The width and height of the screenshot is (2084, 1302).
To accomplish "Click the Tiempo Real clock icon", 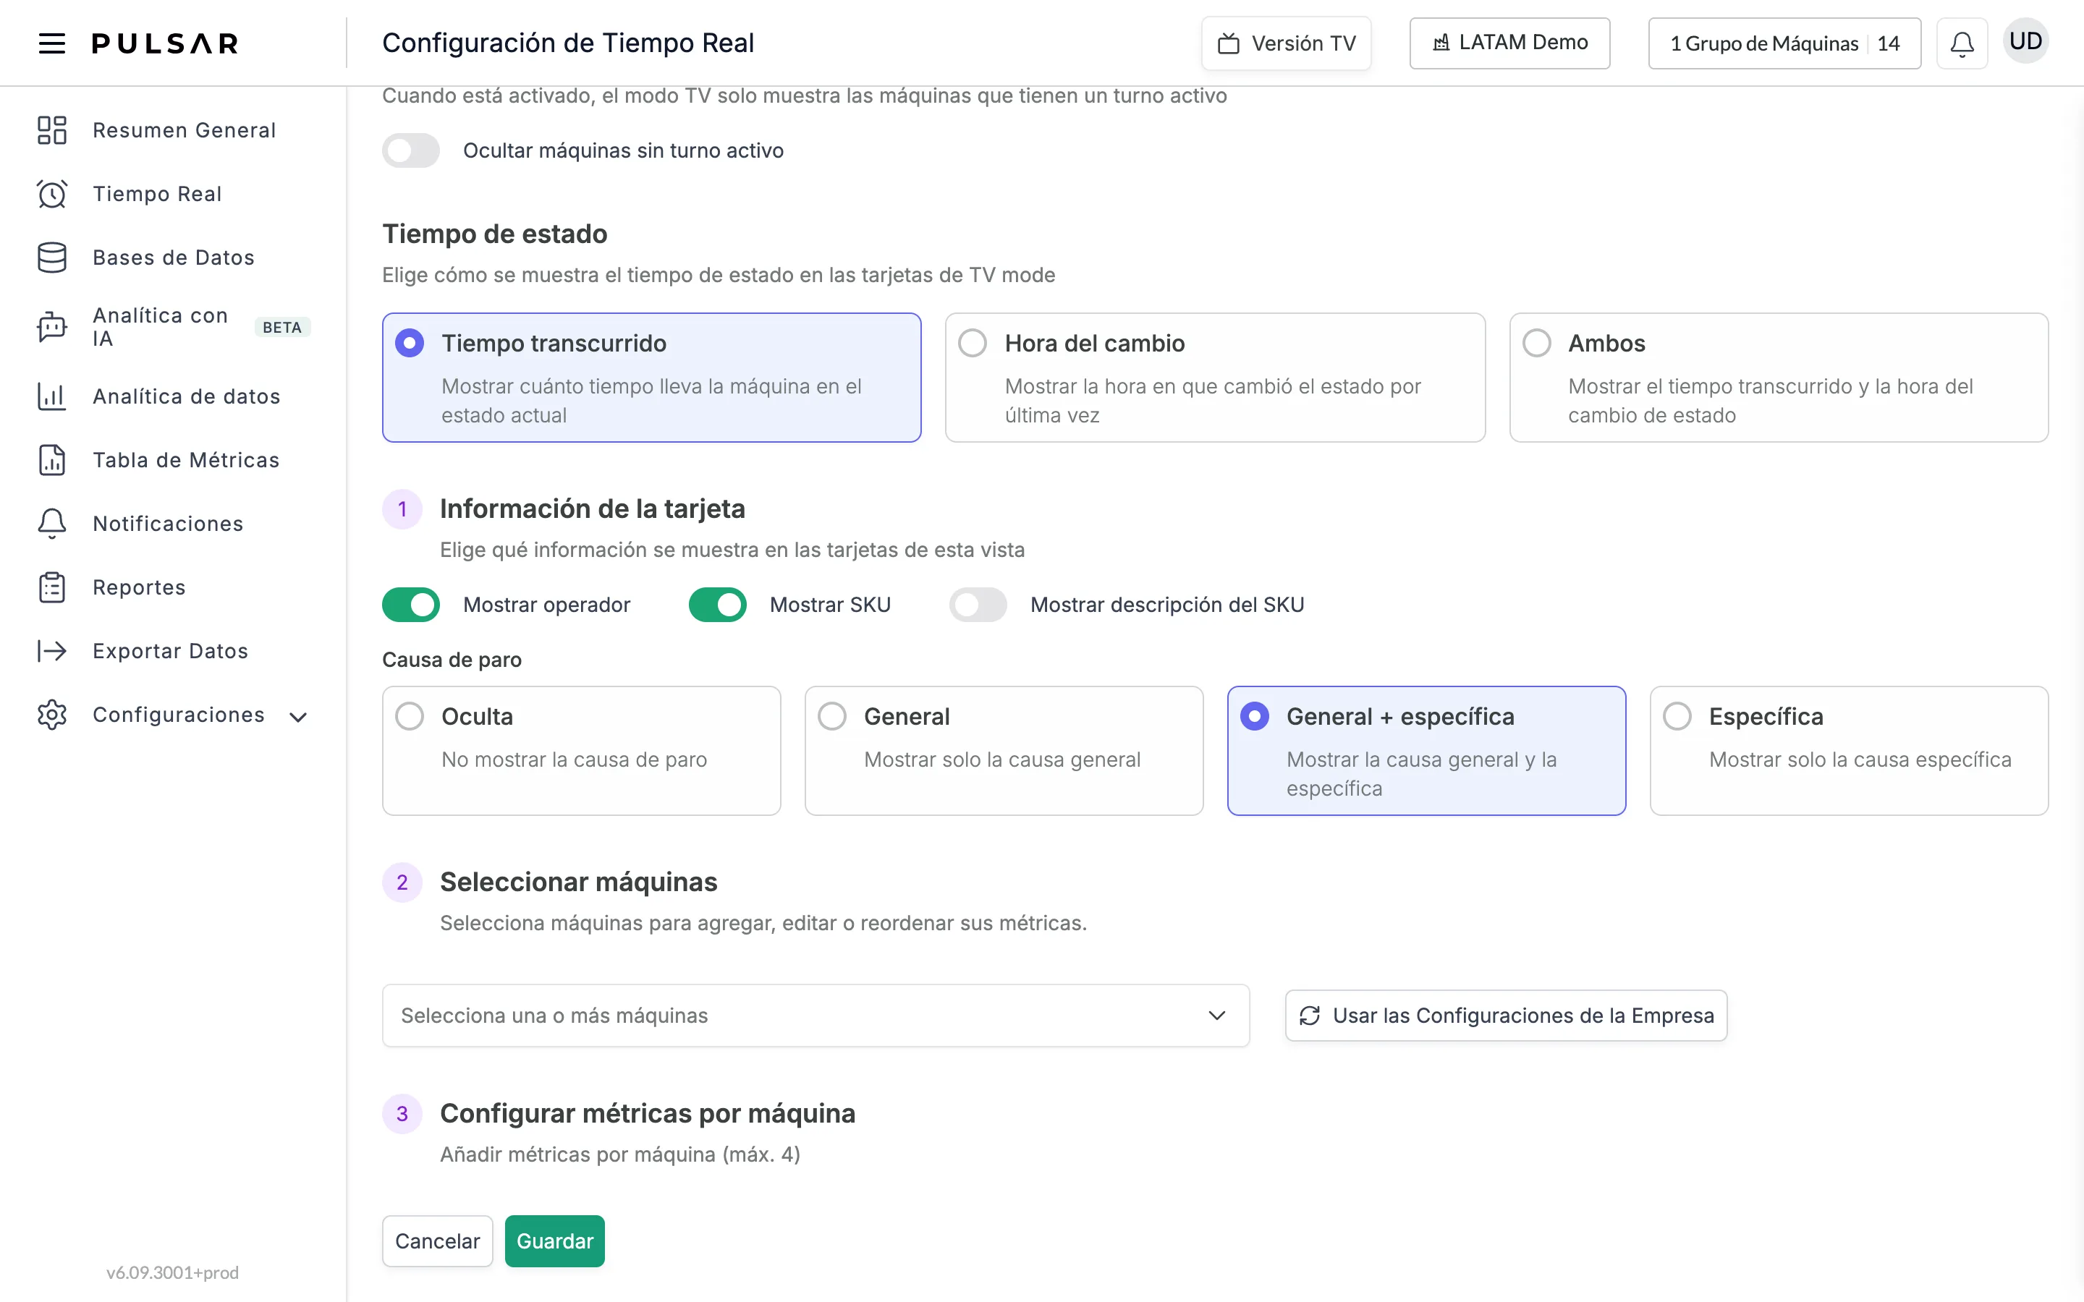I will tap(51, 194).
